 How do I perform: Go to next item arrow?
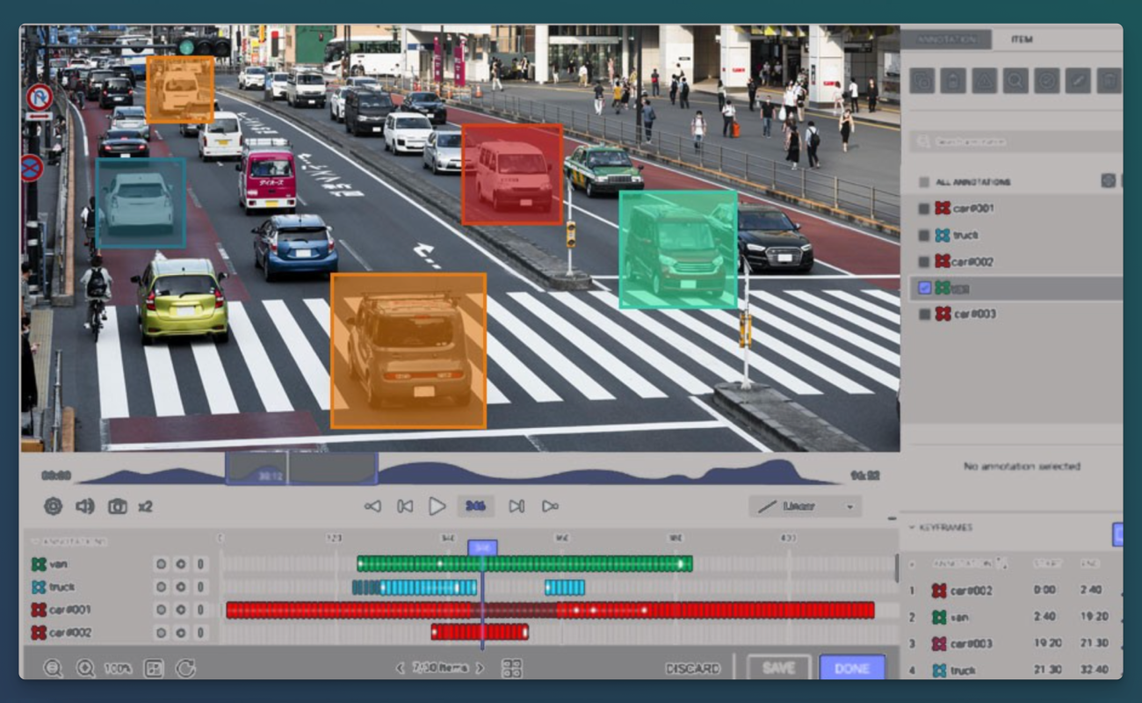point(480,668)
